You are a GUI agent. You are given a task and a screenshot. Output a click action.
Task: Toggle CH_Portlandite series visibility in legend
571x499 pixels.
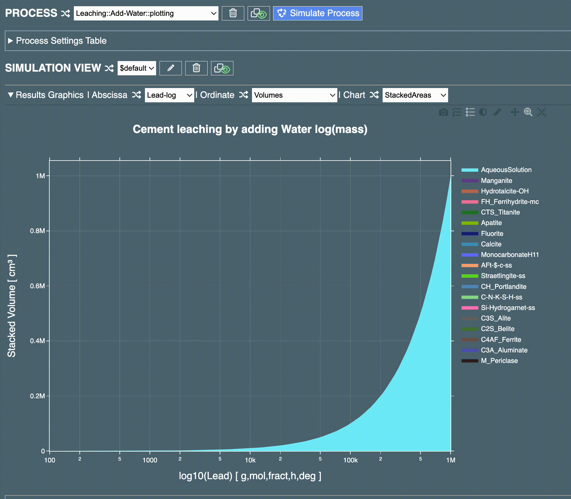tap(503, 287)
